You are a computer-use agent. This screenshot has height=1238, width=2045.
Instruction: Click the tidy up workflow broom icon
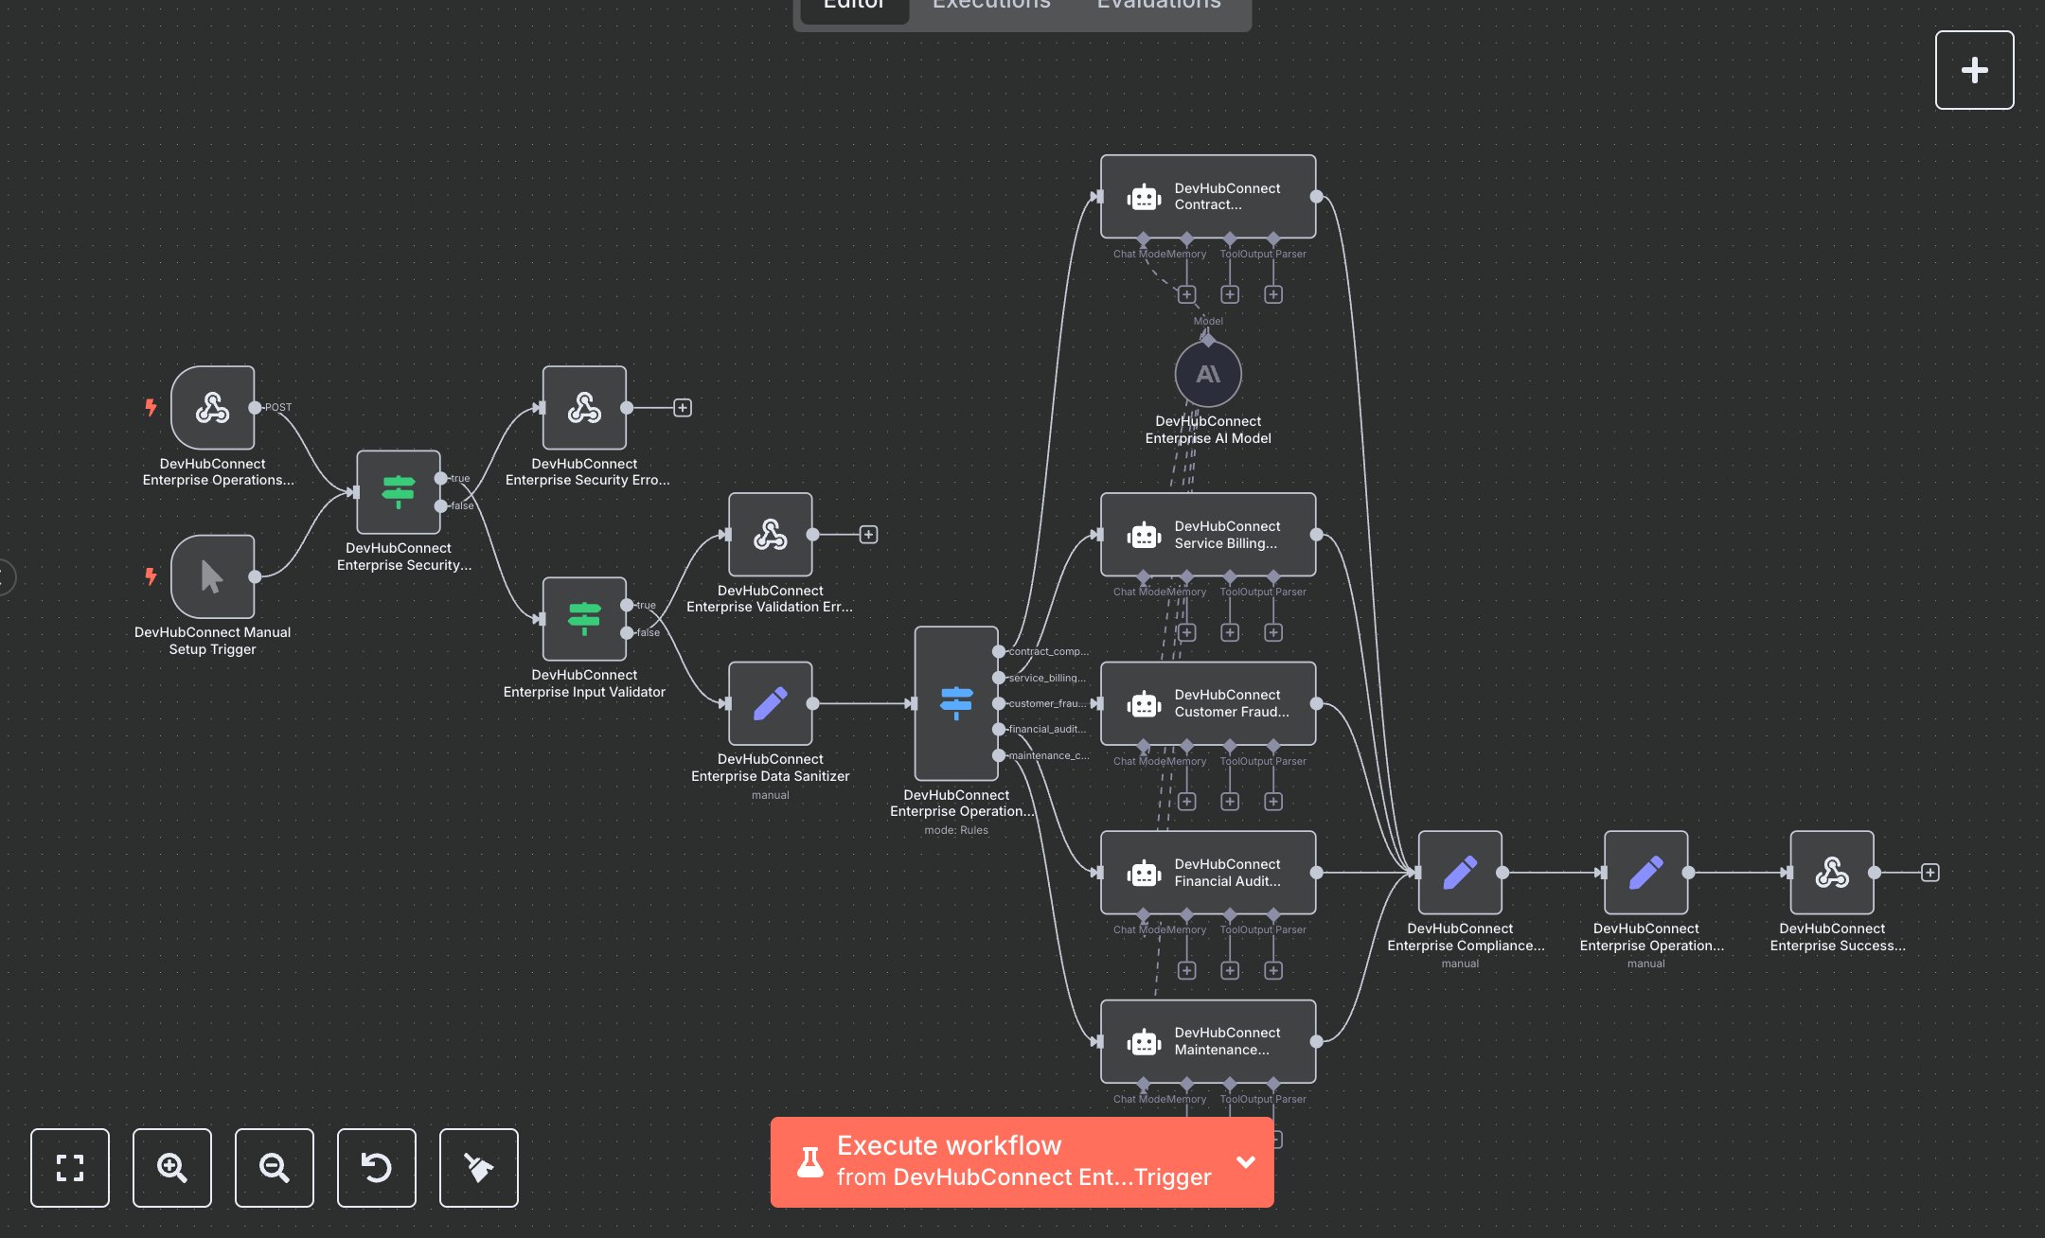(479, 1167)
